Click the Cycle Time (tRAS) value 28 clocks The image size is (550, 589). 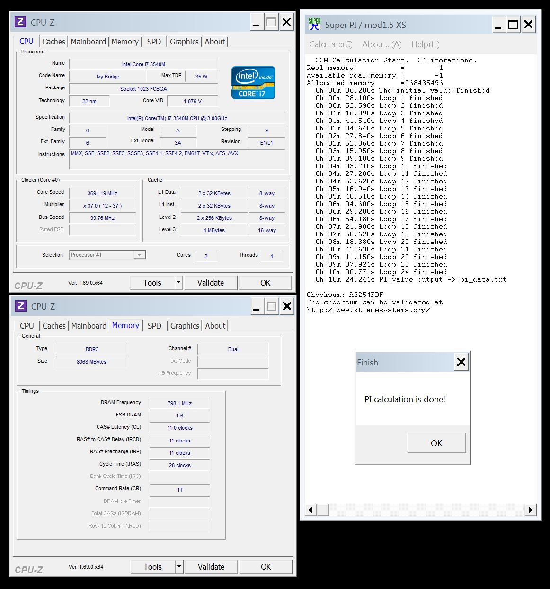(179, 465)
